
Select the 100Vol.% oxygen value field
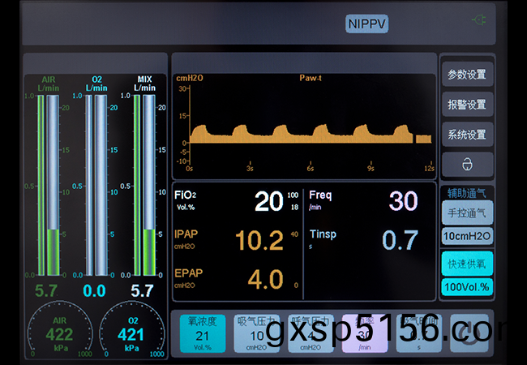click(x=466, y=286)
